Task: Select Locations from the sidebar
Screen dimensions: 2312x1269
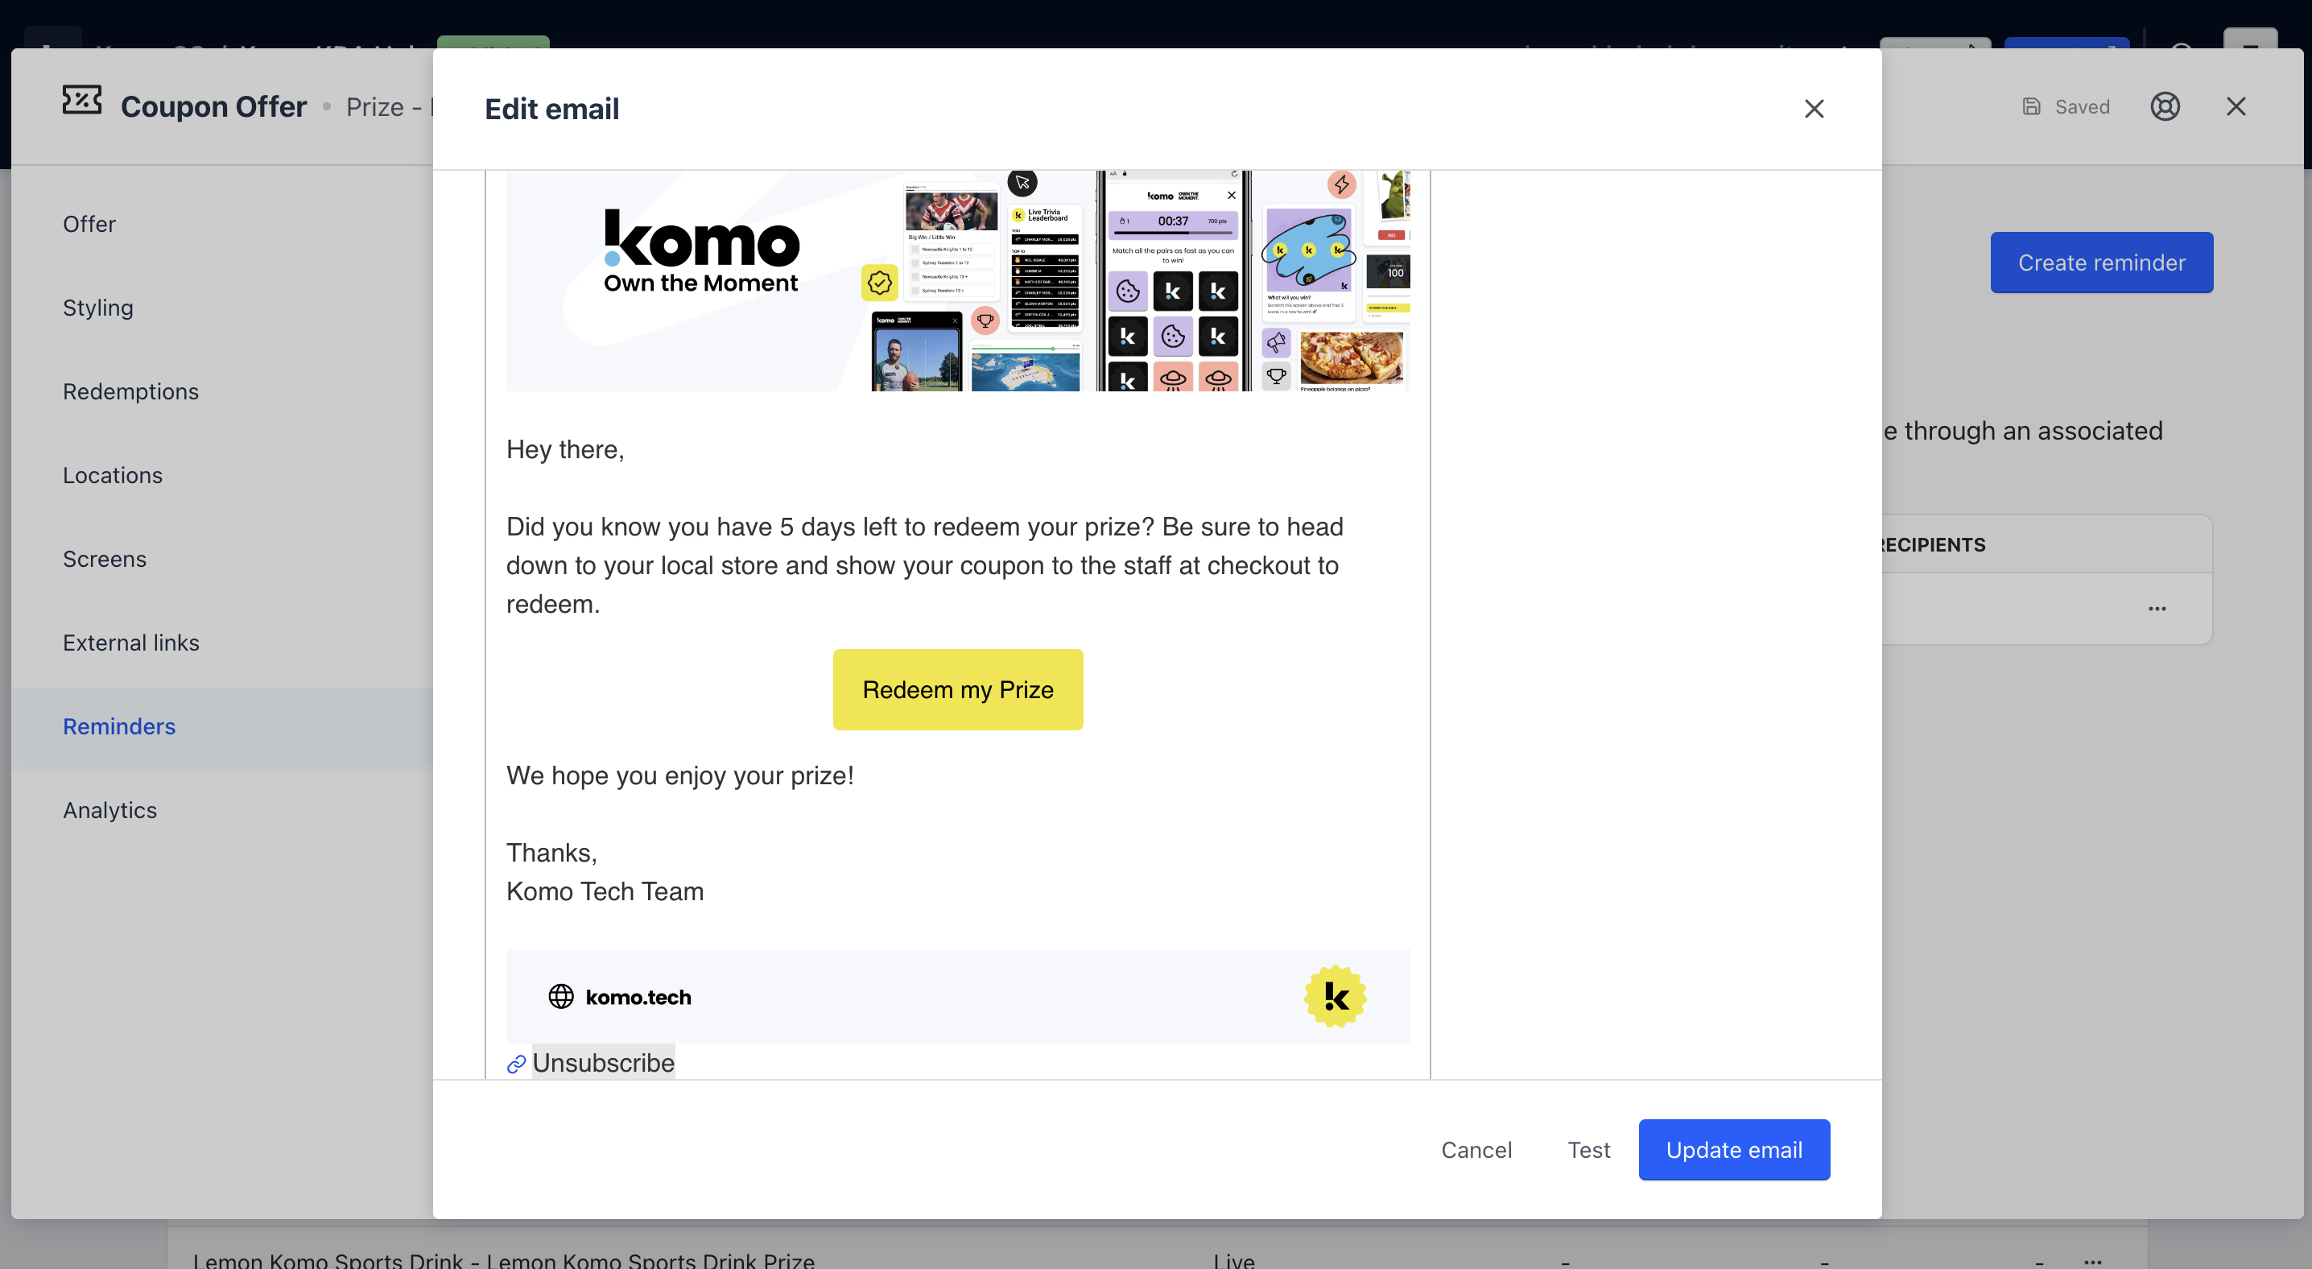Action: (112, 475)
